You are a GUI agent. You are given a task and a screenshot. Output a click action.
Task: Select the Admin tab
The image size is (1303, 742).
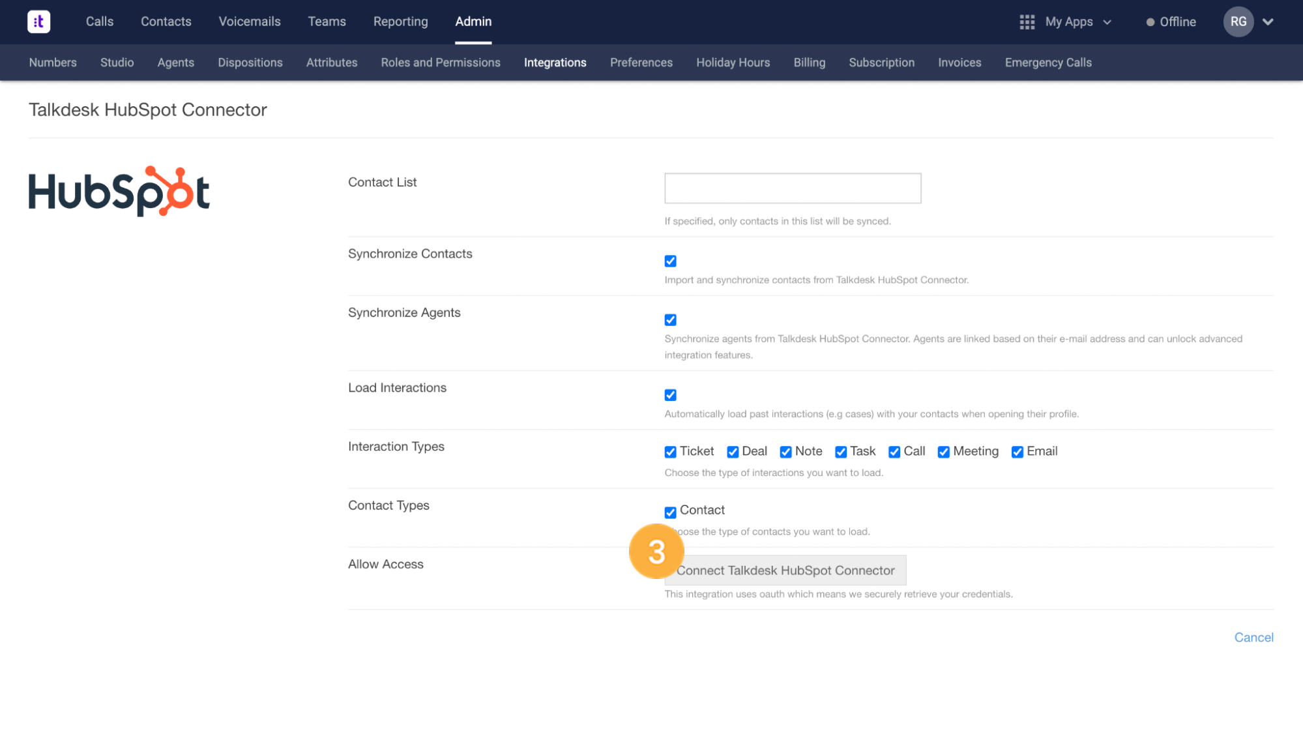[x=473, y=22]
